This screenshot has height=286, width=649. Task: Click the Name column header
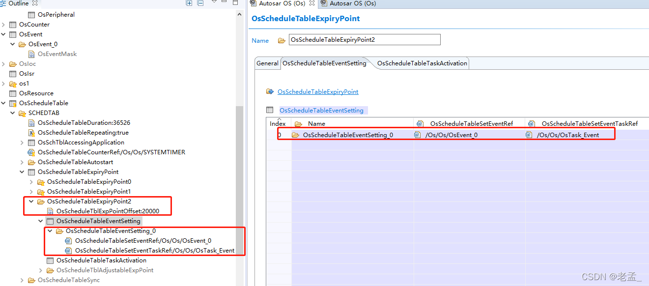(x=352, y=124)
